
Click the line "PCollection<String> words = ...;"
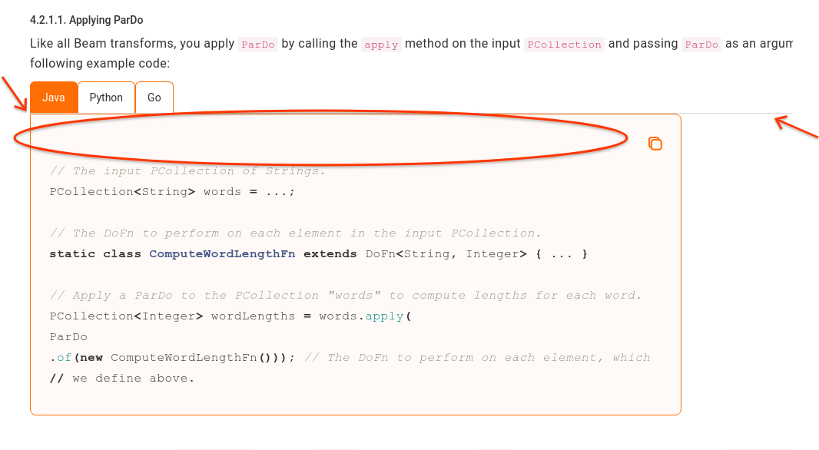pos(172,191)
